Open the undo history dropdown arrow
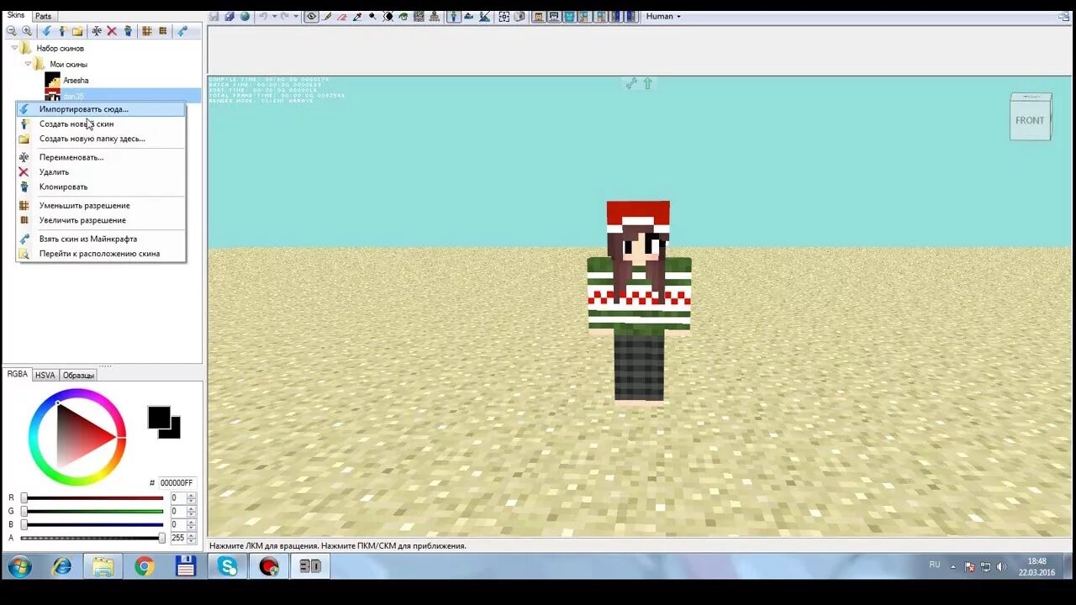Image resolution: width=1076 pixels, height=605 pixels. coord(274,16)
